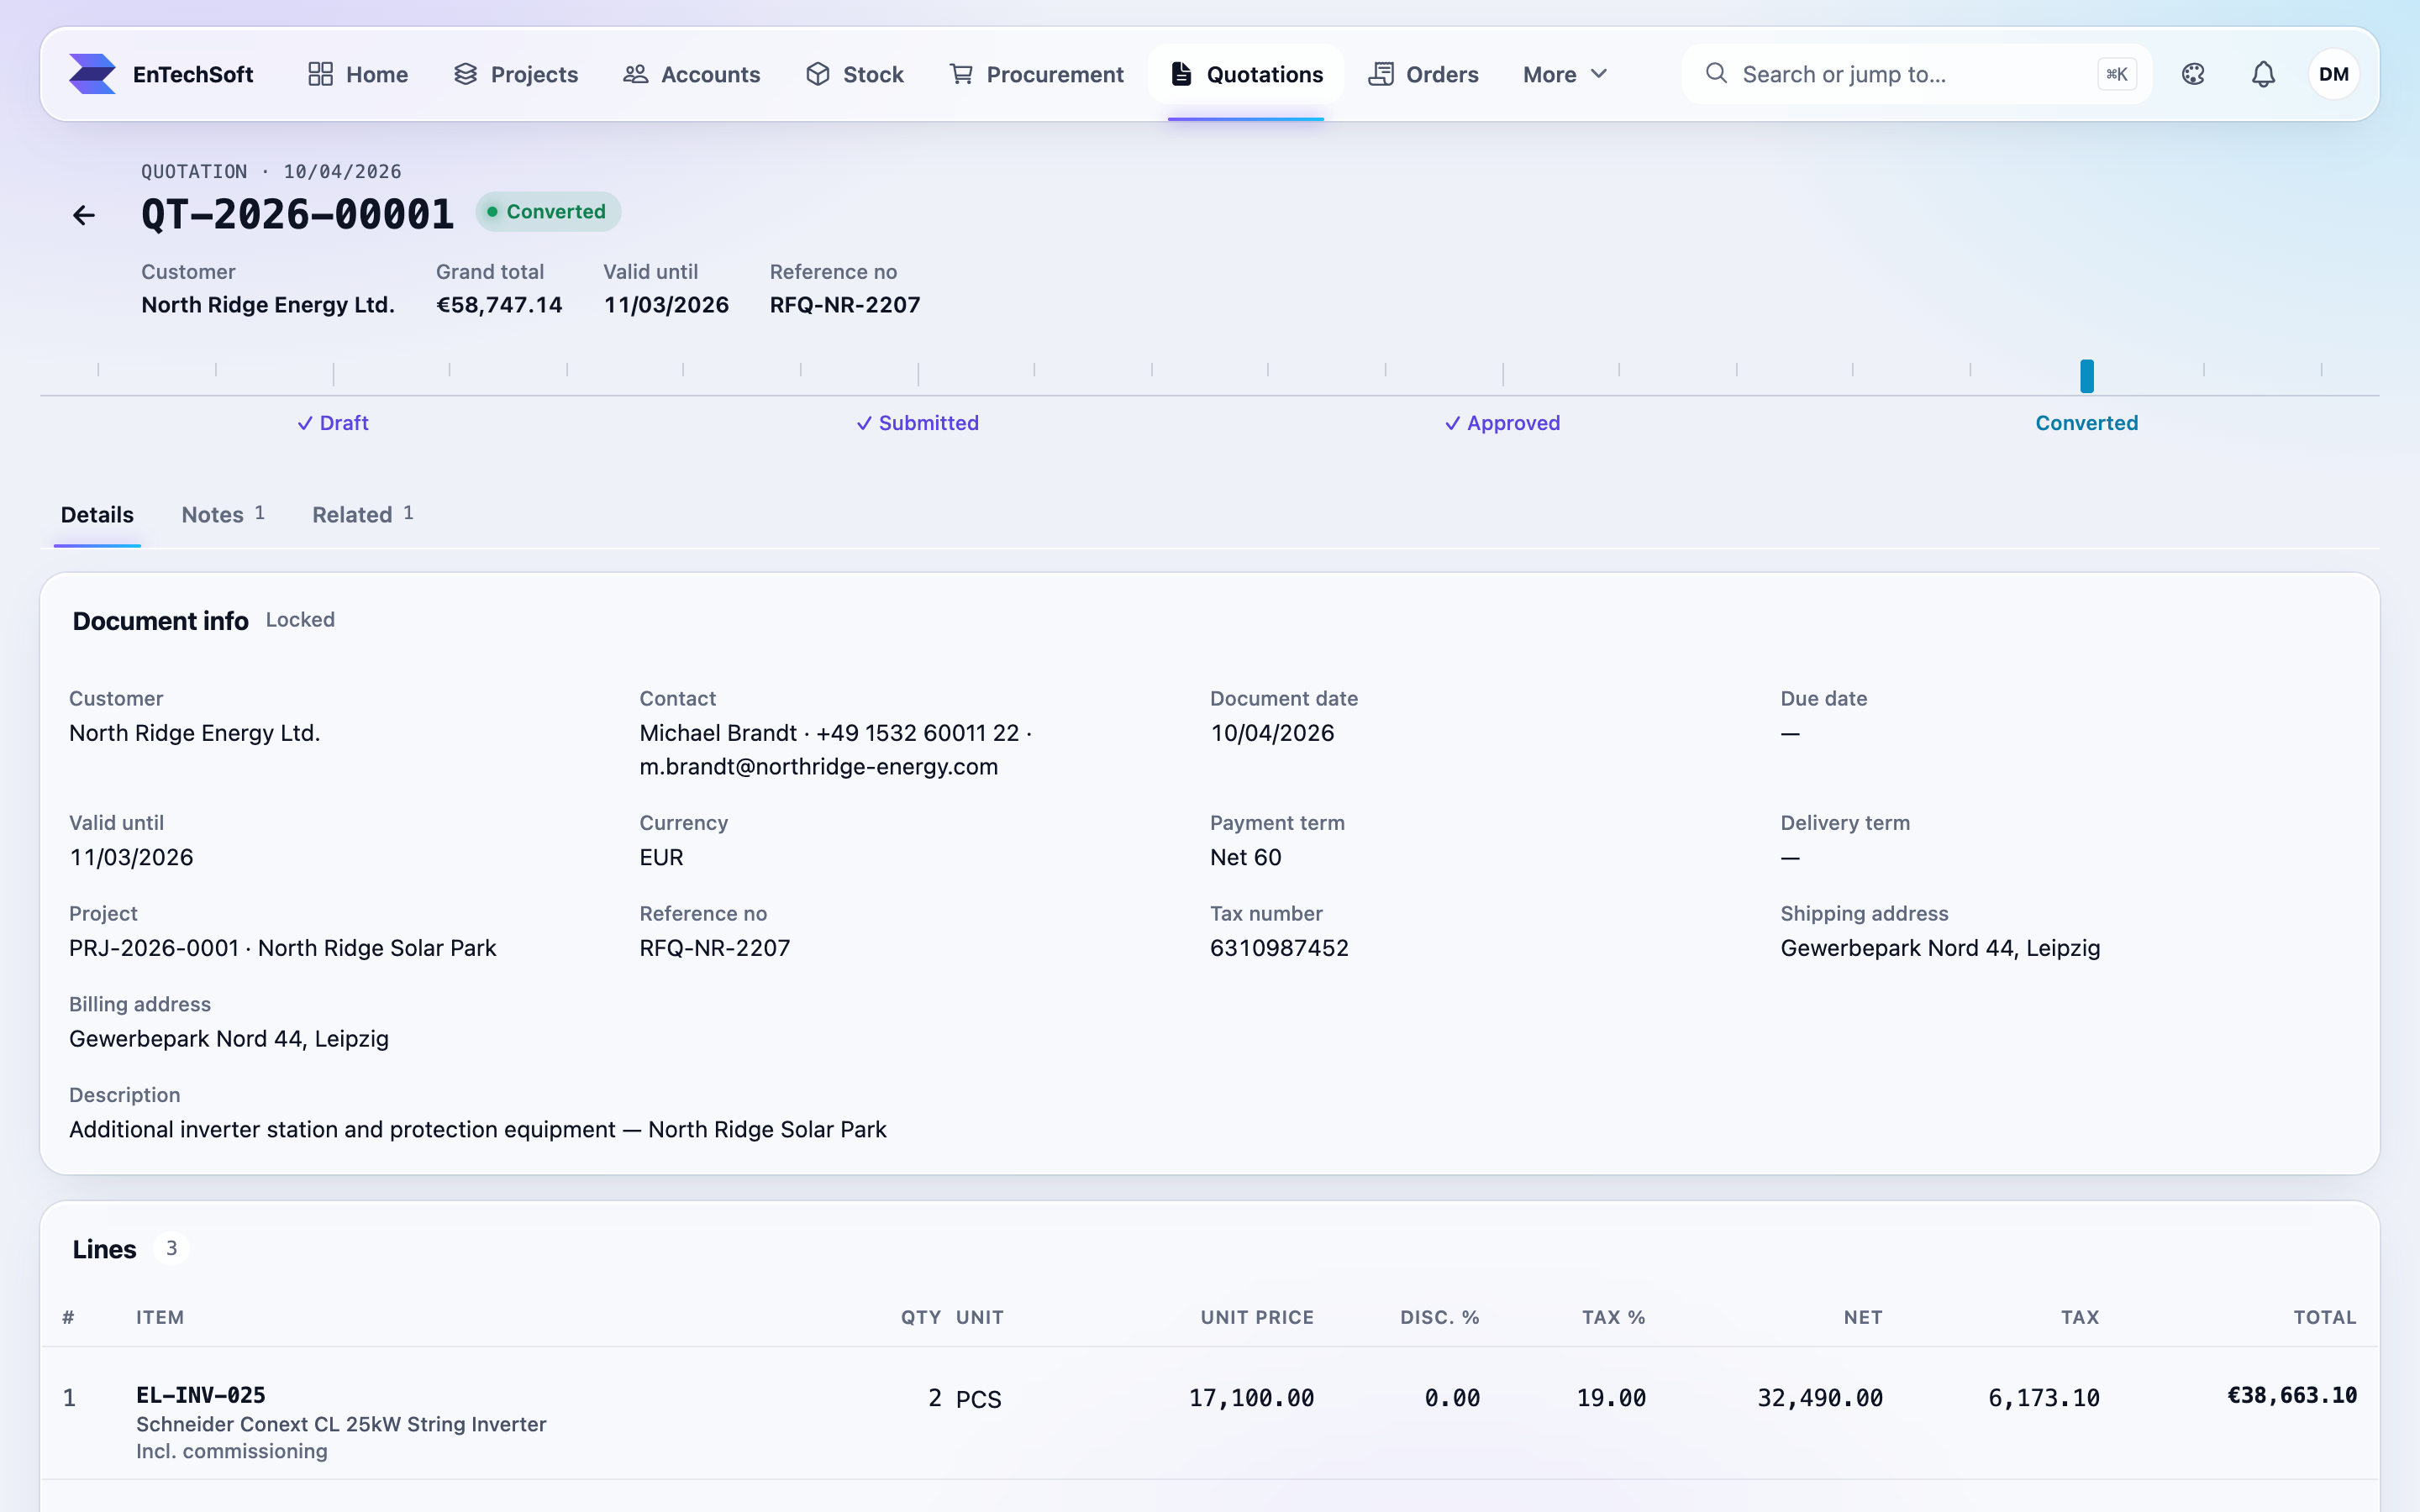The image size is (2420, 1512).
Task: Click the description text about inverter station
Action: 478,1130
